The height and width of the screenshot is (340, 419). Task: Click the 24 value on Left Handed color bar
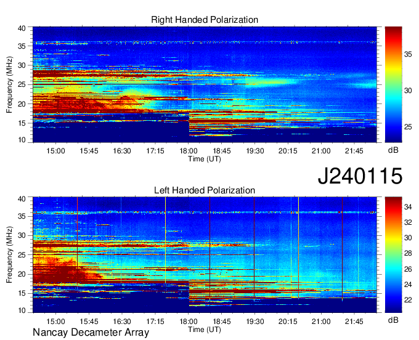click(408, 285)
